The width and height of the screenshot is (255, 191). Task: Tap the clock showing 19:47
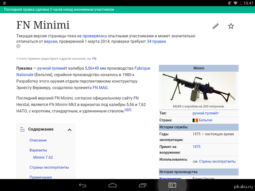click(248, 3)
